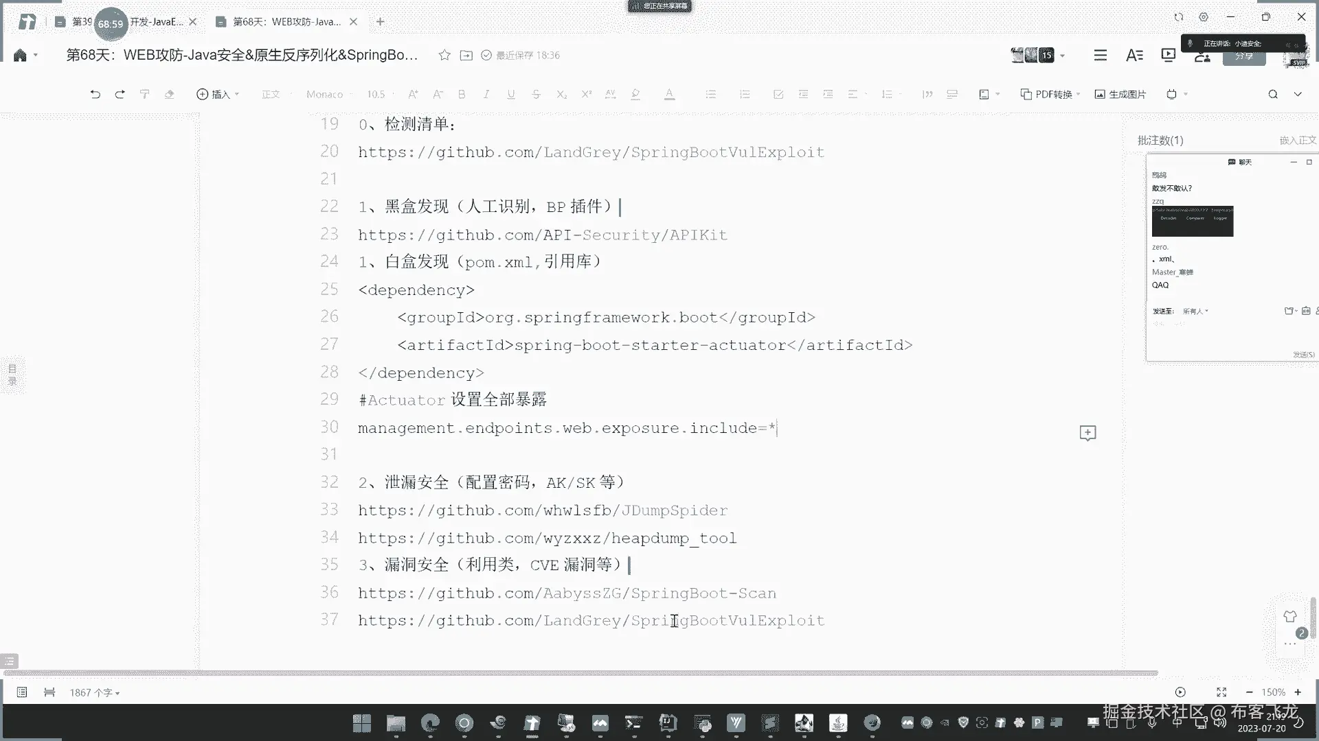Click the format painter icon
The image size is (1319, 741).
tap(144, 94)
